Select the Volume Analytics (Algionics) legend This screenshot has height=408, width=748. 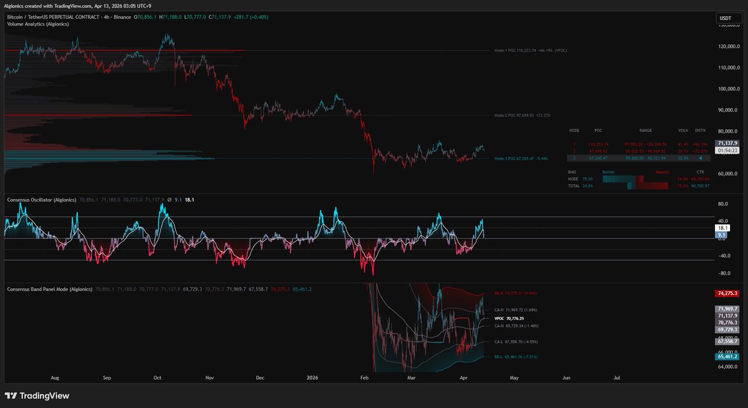pyautogui.click(x=37, y=24)
